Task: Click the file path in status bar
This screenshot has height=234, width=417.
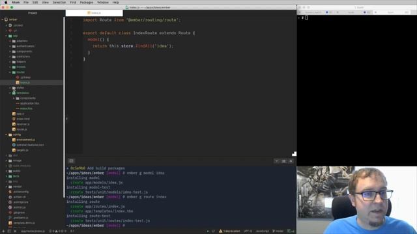Action: pos(33,231)
